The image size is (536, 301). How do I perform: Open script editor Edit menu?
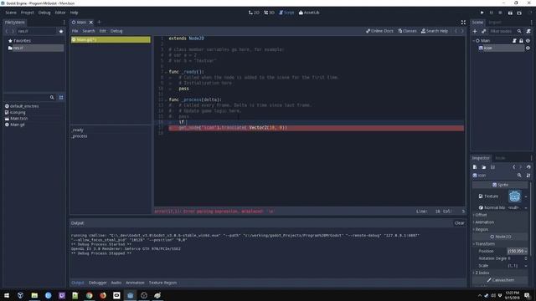(x=102, y=31)
